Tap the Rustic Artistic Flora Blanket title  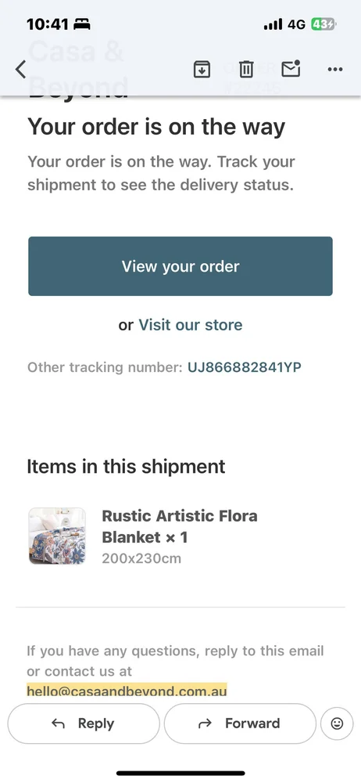(x=180, y=526)
